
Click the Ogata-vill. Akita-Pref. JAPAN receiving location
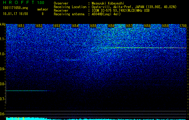click(x=134, y=7)
